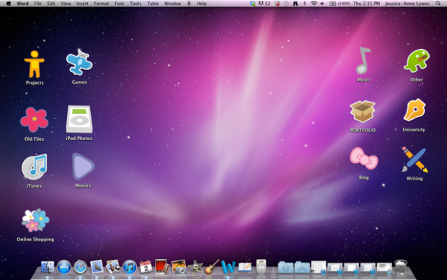
Task: Open the Tools menu
Action: [x=136, y=4]
